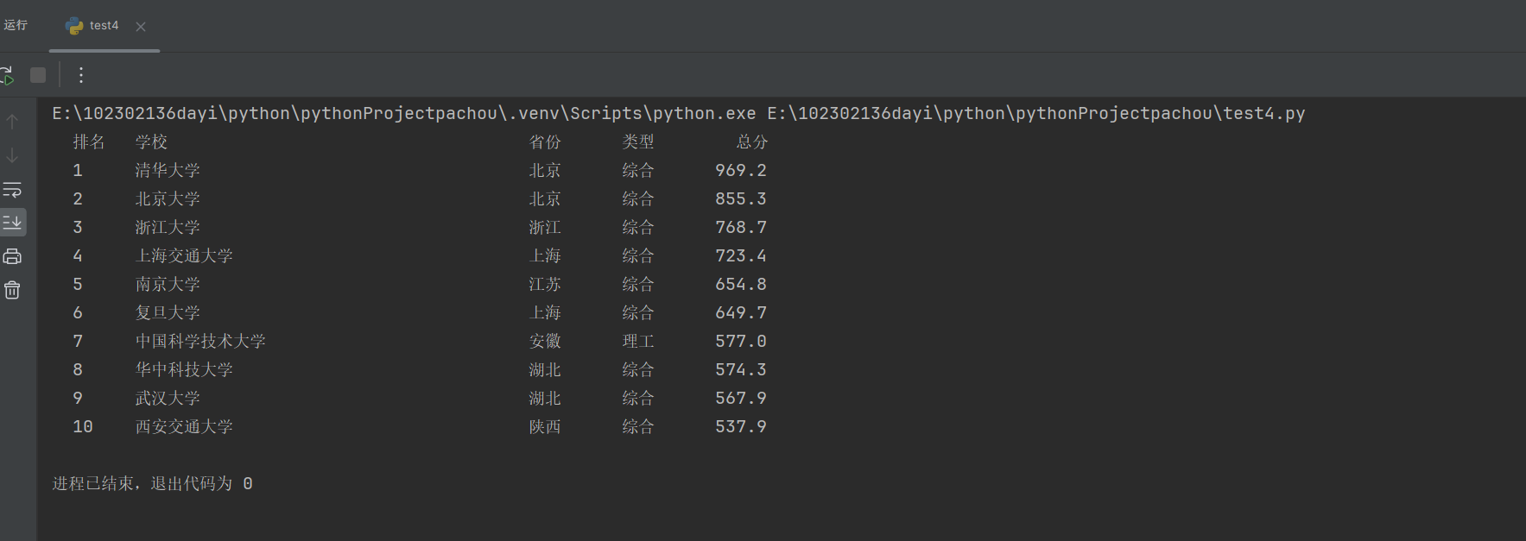Toggle soft-wrap for console output

click(x=12, y=189)
